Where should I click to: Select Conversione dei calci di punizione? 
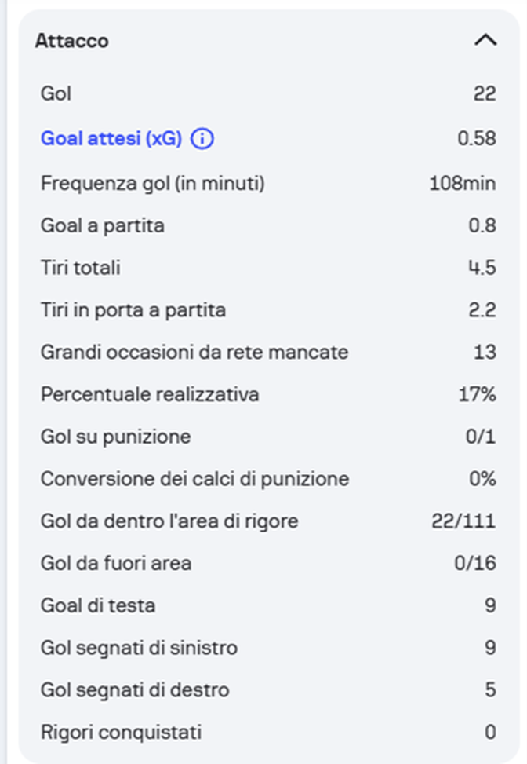(195, 479)
